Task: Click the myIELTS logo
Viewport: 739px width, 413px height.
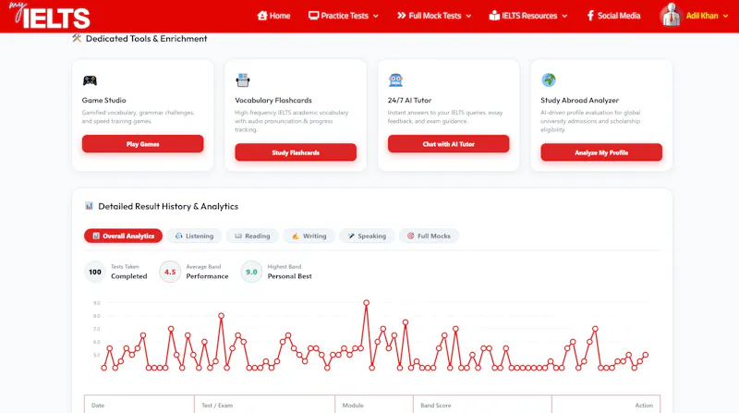Action: 49,16
